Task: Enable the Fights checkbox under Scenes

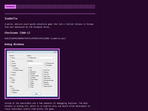Action: coord(11,80)
